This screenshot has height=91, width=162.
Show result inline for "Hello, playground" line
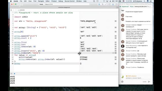click(115, 21)
